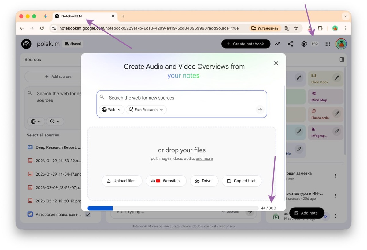Image resolution: width=367 pixels, height=250 pixels.
Task: Open the Web source type dropdown in the dialog
Action: pyautogui.click(x=111, y=110)
